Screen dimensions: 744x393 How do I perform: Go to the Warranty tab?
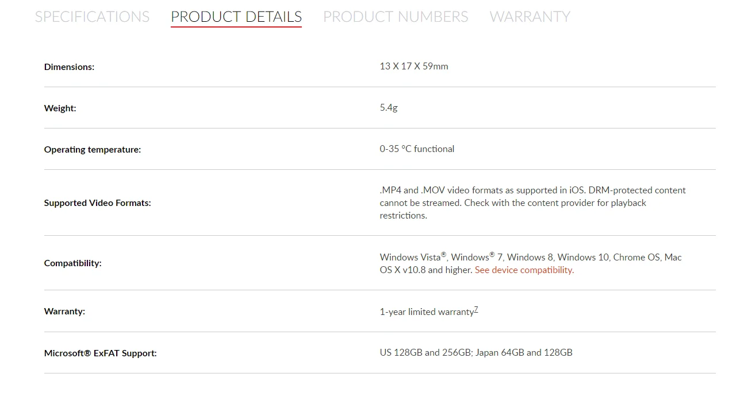pos(530,17)
